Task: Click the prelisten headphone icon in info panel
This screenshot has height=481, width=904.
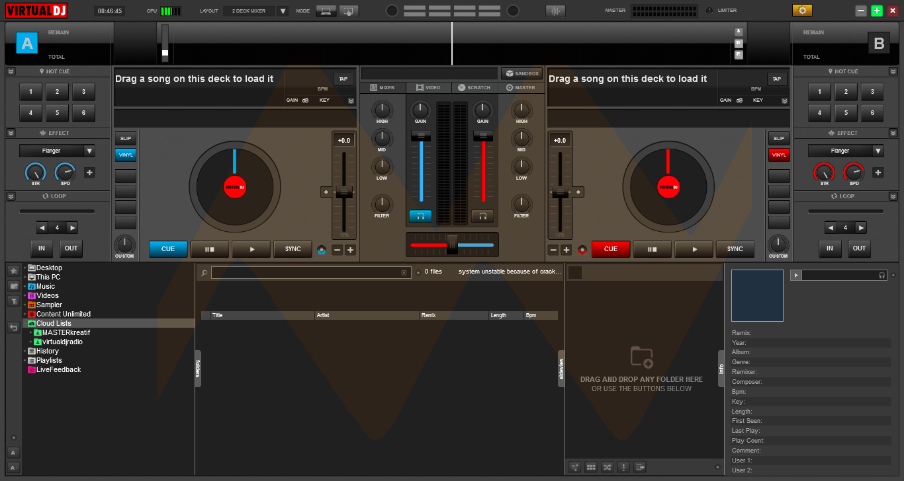Action: click(882, 276)
